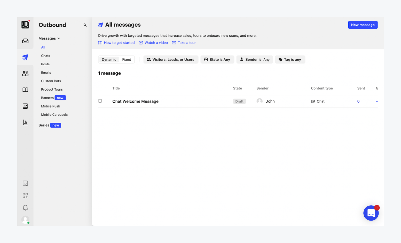The width and height of the screenshot is (401, 243).
Task: Open the Visitors, Leads, or Users filter
Action: pos(171,59)
